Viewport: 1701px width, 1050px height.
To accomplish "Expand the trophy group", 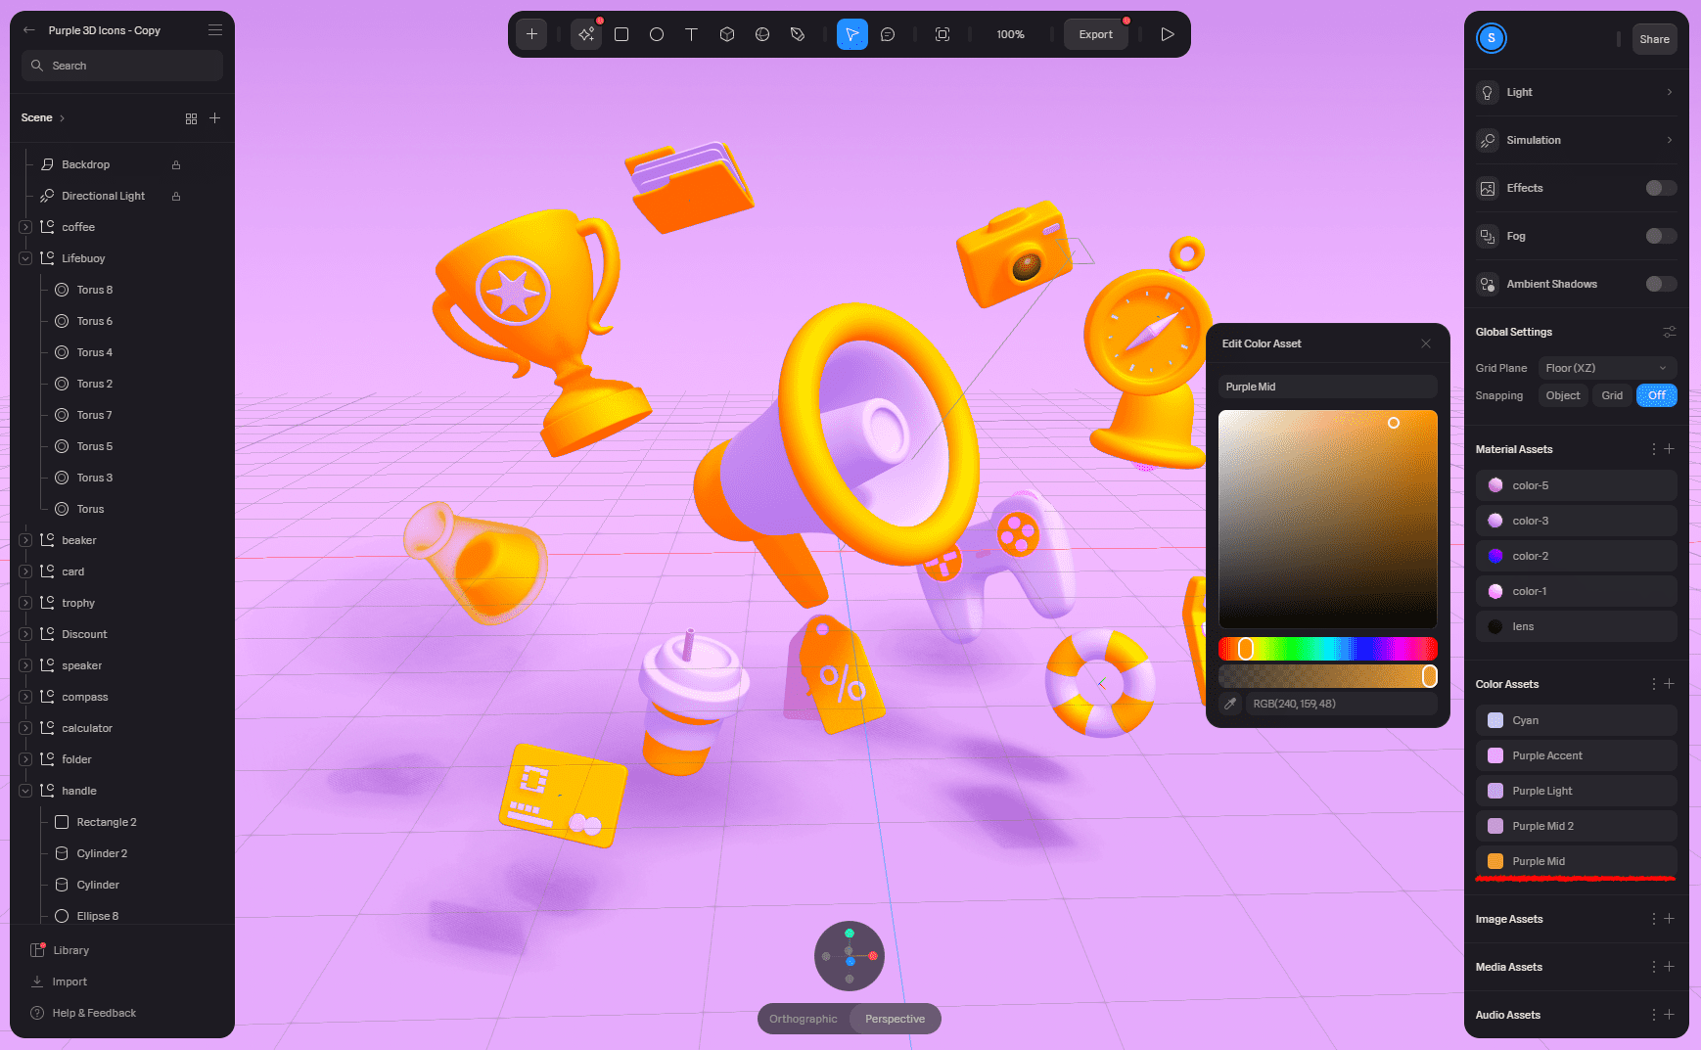I will (25, 603).
